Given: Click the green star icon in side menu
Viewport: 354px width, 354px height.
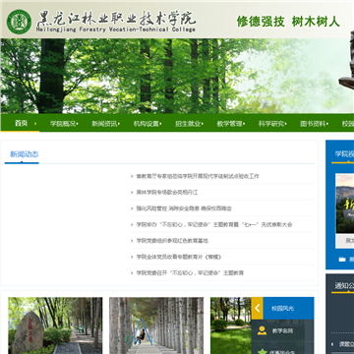Looking at the screenshot, I should click(262, 351).
